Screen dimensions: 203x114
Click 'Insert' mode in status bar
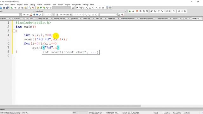(x=156, y=113)
